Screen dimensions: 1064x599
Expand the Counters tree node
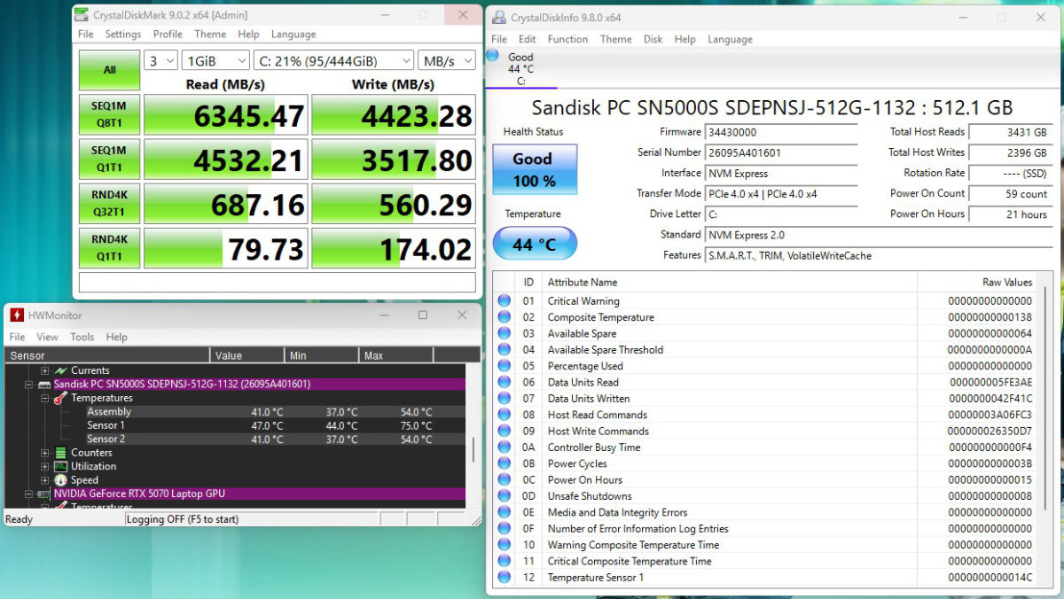(44, 453)
